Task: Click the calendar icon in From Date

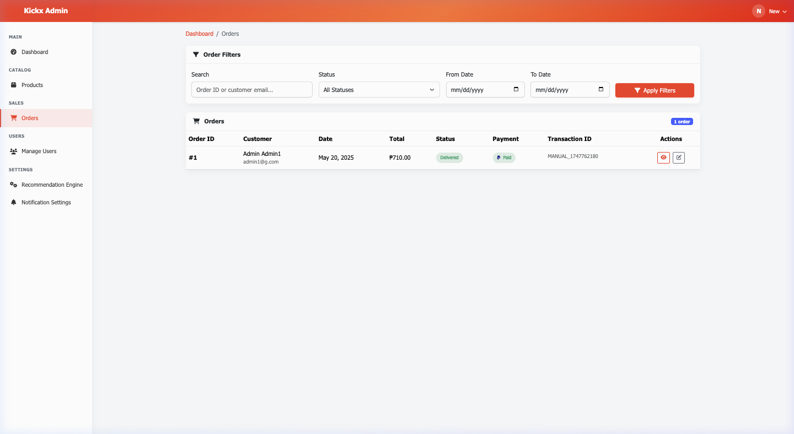Action: pos(516,89)
